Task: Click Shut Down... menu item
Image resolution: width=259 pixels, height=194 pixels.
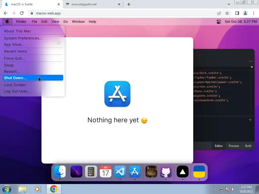Action: [33, 78]
